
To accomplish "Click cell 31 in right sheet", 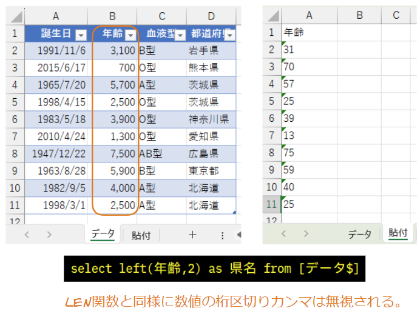I will 309,50.
